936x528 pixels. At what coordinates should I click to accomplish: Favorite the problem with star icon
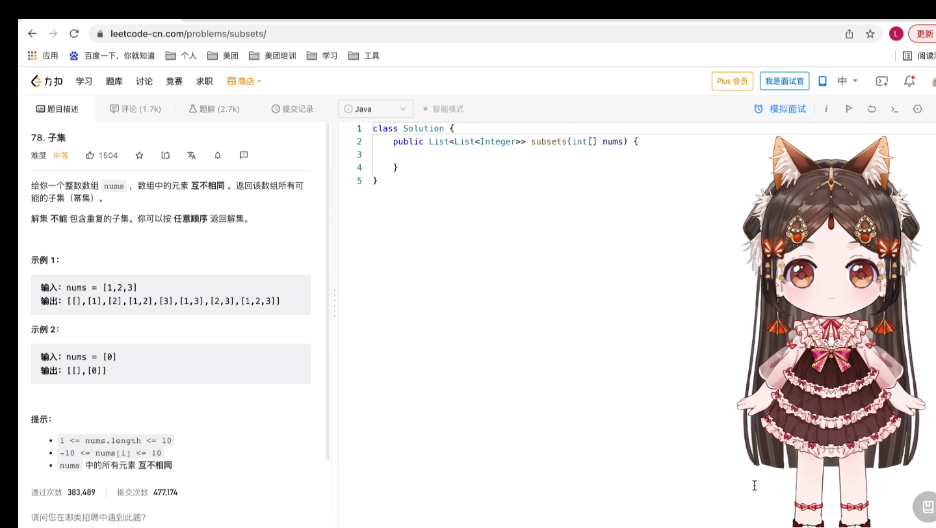(139, 155)
